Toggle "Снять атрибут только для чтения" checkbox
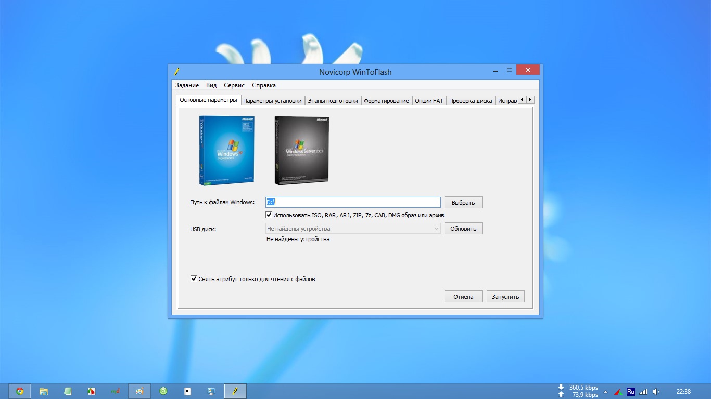 pos(194,279)
